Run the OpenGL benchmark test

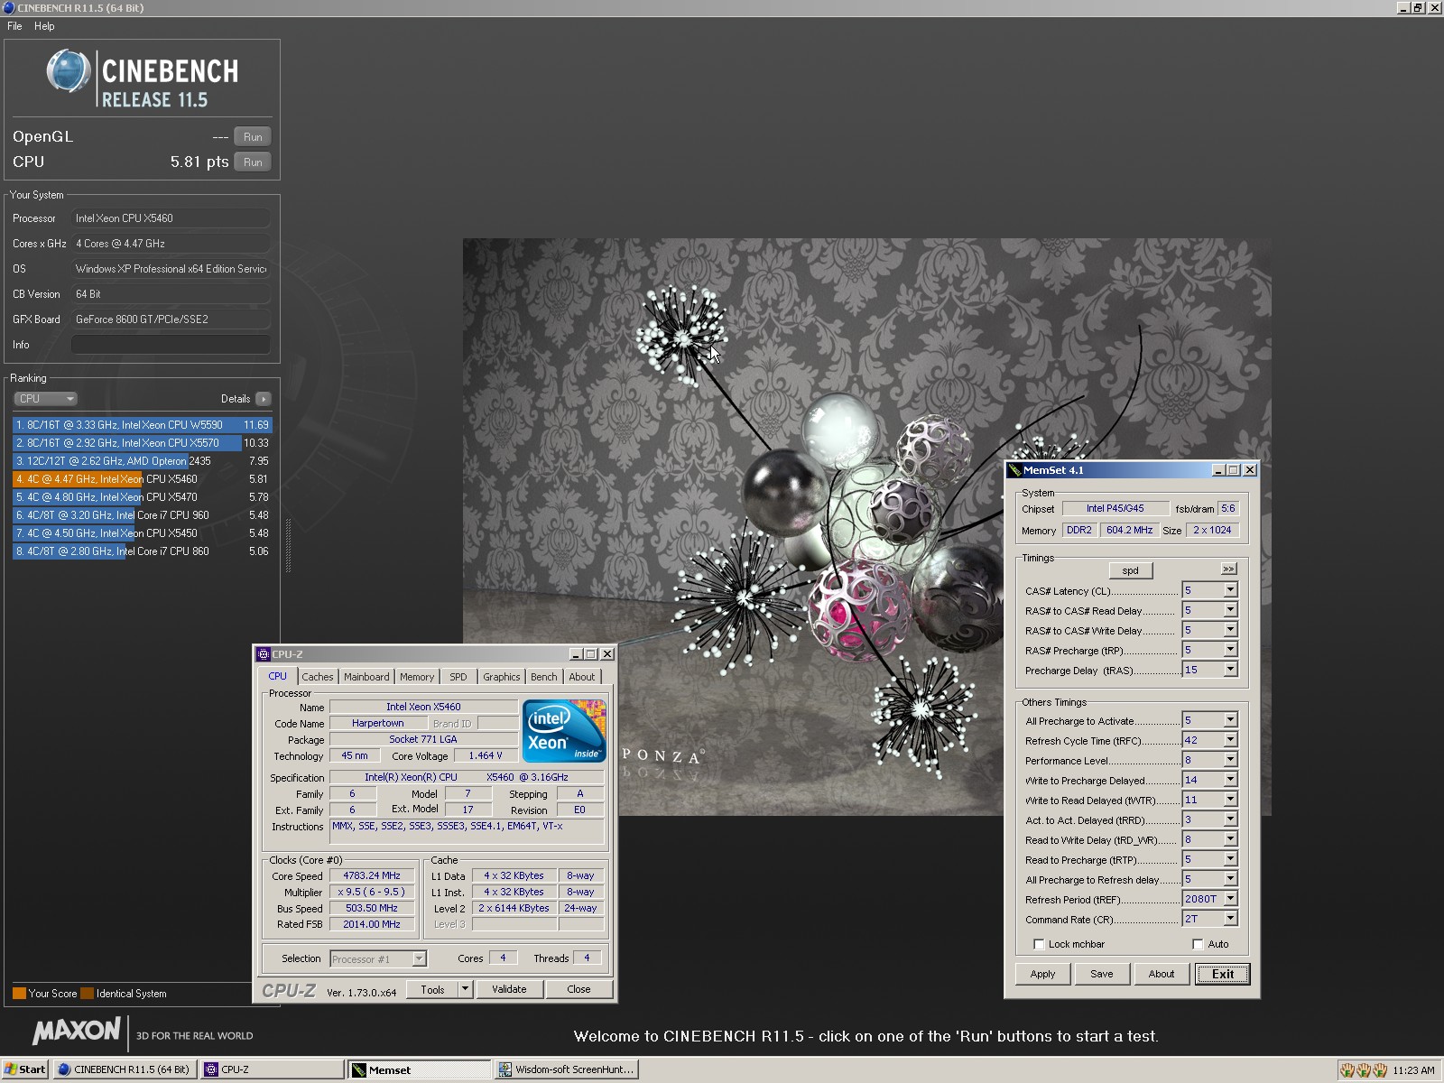point(253,137)
